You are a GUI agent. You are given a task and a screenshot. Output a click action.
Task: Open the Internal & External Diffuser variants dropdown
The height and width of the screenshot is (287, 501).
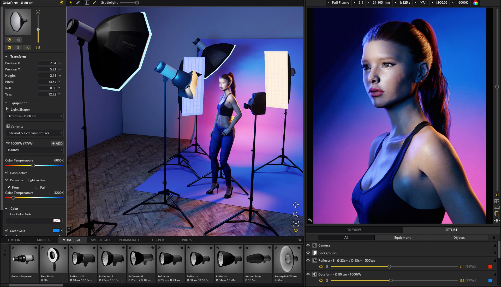point(34,133)
